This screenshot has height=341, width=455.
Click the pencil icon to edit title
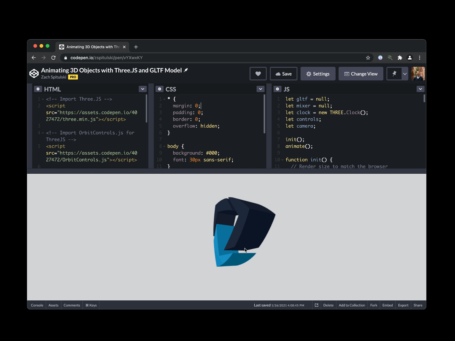pyautogui.click(x=186, y=70)
